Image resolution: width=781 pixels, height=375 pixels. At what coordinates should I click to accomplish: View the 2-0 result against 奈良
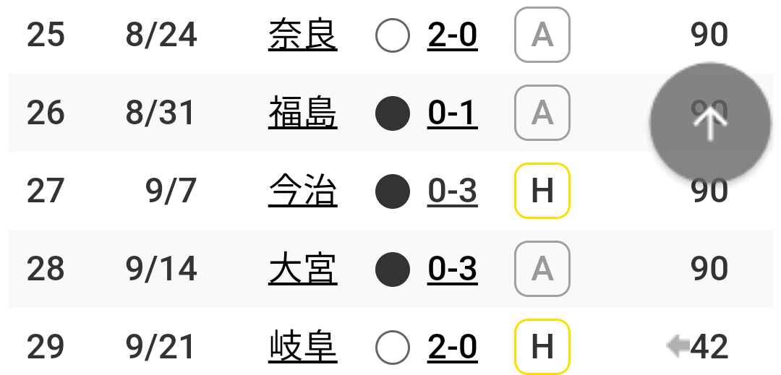[452, 35]
